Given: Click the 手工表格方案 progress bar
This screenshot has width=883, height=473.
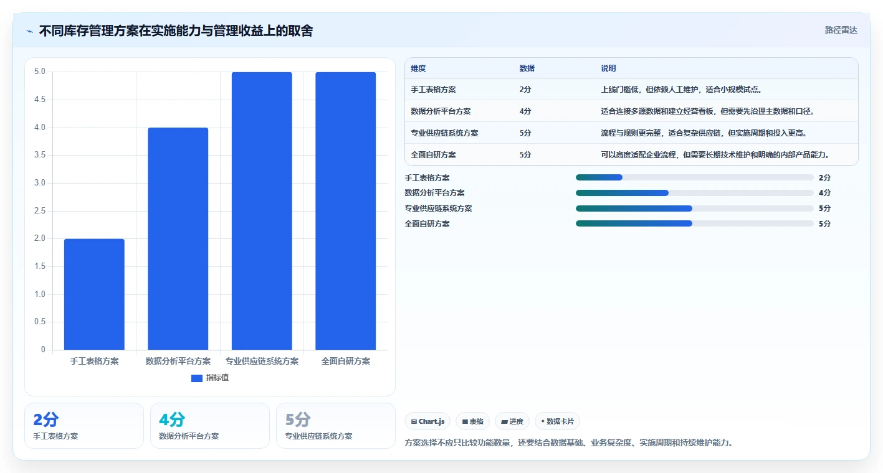Looking at the screenshot, I should 695,177.
